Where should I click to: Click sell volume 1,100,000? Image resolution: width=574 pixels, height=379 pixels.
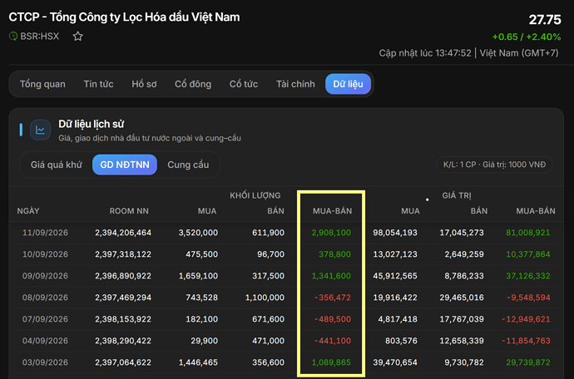point(265,298)
